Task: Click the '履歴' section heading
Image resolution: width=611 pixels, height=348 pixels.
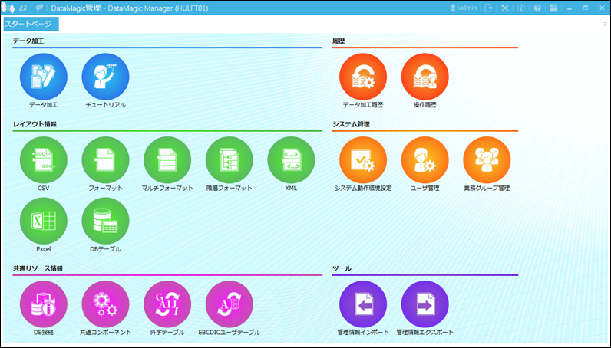Action: 339,41
